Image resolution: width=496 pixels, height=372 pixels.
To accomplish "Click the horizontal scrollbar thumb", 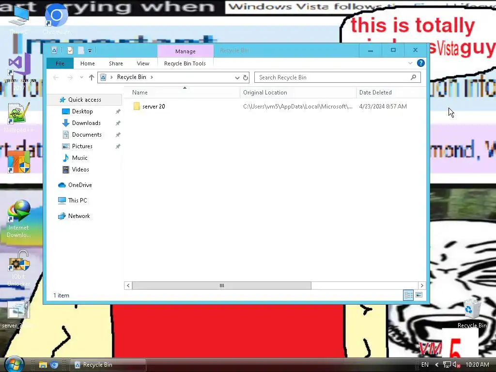I will click(x=222, y=286).
